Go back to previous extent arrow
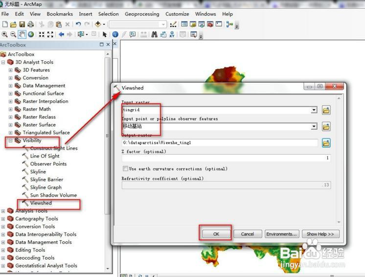The width and height of the screenshot is (365, 277). point(62,35)
